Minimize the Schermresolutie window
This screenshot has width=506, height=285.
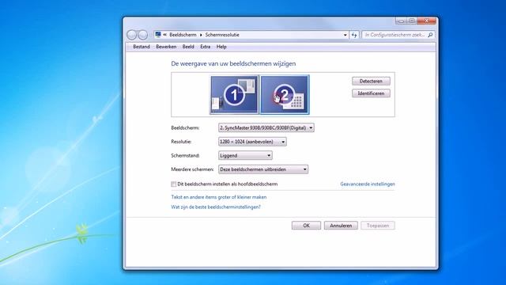401,21
